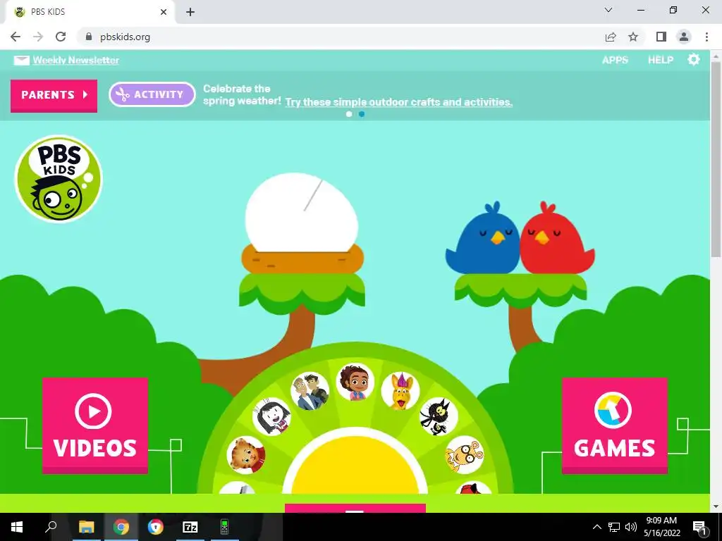Open the settings gear icon

pos(694,59)
